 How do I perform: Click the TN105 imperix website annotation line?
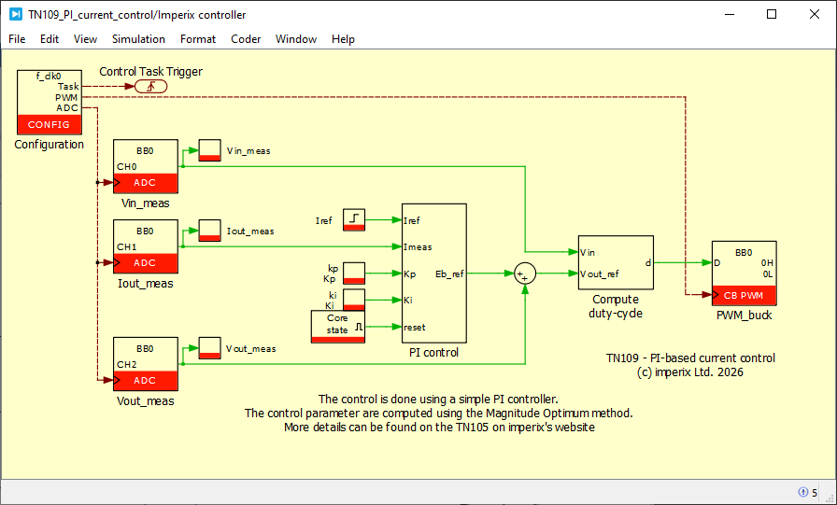pyautogui.click(x=439, y=428)
